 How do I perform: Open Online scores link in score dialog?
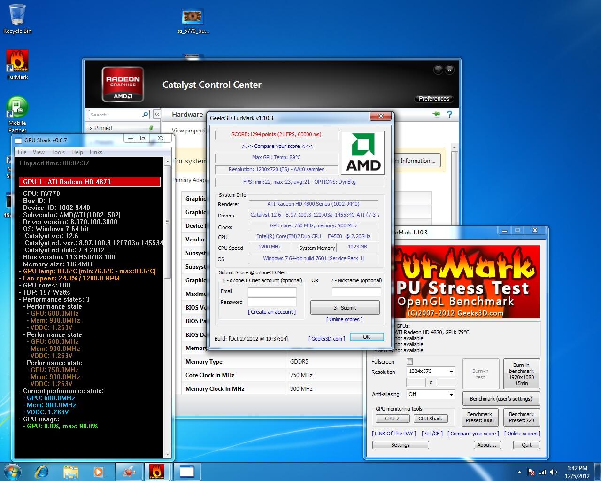[345, 319]
